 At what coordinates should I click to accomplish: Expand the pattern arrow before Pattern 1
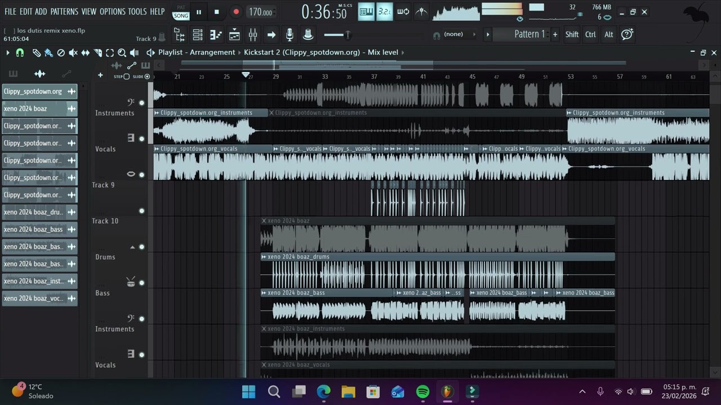coord(488,34)
